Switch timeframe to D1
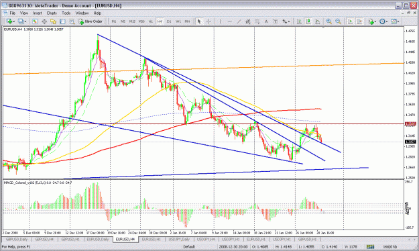Image resolution: width=419 pixels, height=251 pixels. point(169,21)
